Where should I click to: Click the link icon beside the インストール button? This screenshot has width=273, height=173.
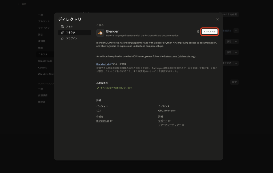click(x=198, y=31)
